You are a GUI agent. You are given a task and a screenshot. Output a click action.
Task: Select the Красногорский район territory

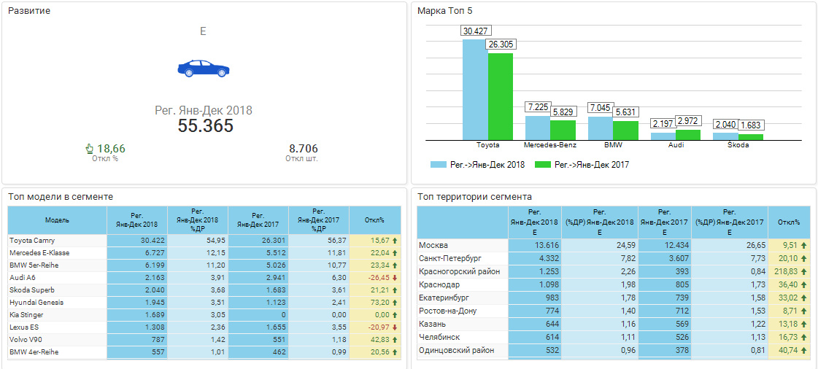tap(459, 271)
